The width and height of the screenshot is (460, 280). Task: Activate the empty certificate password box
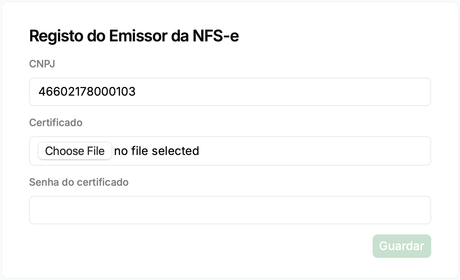pyautogui.click(x=230, y=210)
